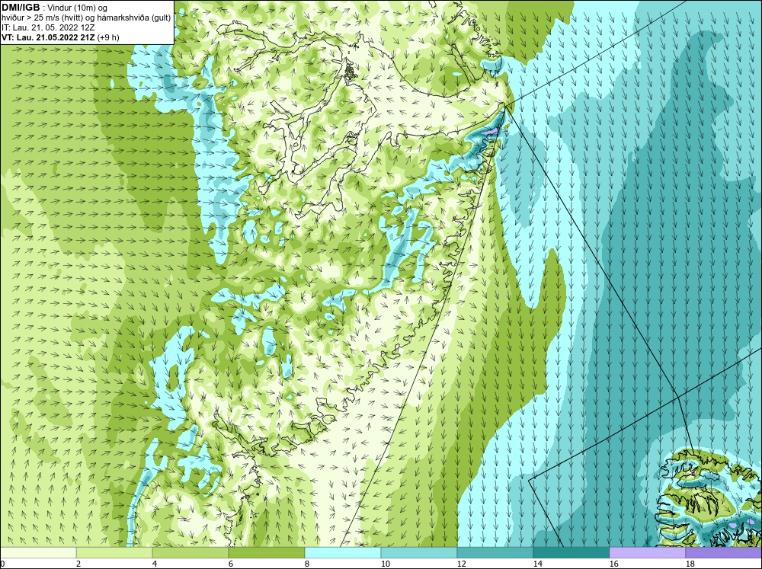Click the 8–10 m/s light cyan swatch

coord(343,552)
